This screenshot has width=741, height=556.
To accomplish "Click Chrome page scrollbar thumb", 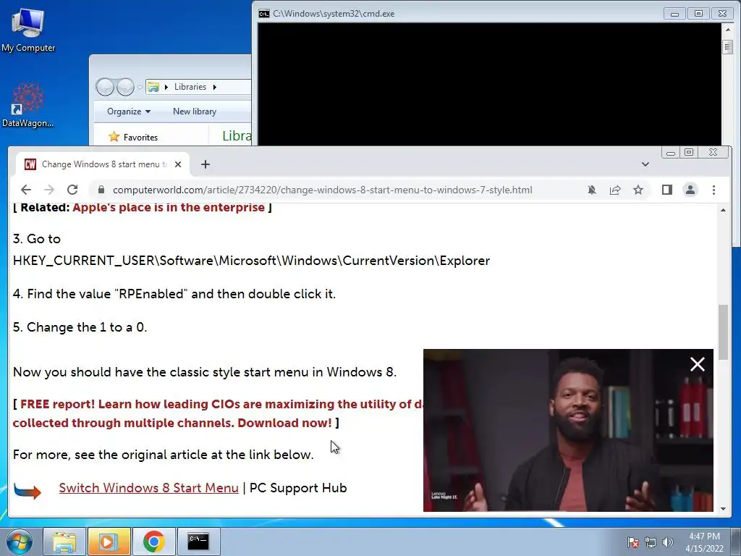I will pos(723,332).
